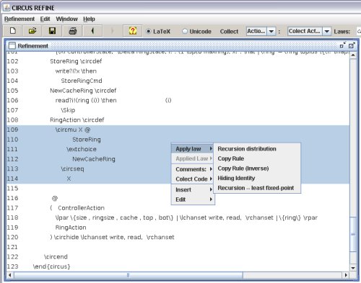Click line 113 '\circseq'
Image resolution: width=361 pixels, height=283 pixels.
pyautogui.click(x=72, y=169)
